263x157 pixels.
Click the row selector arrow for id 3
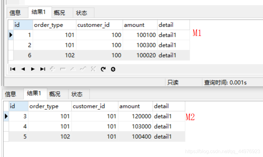coord(6,116)
